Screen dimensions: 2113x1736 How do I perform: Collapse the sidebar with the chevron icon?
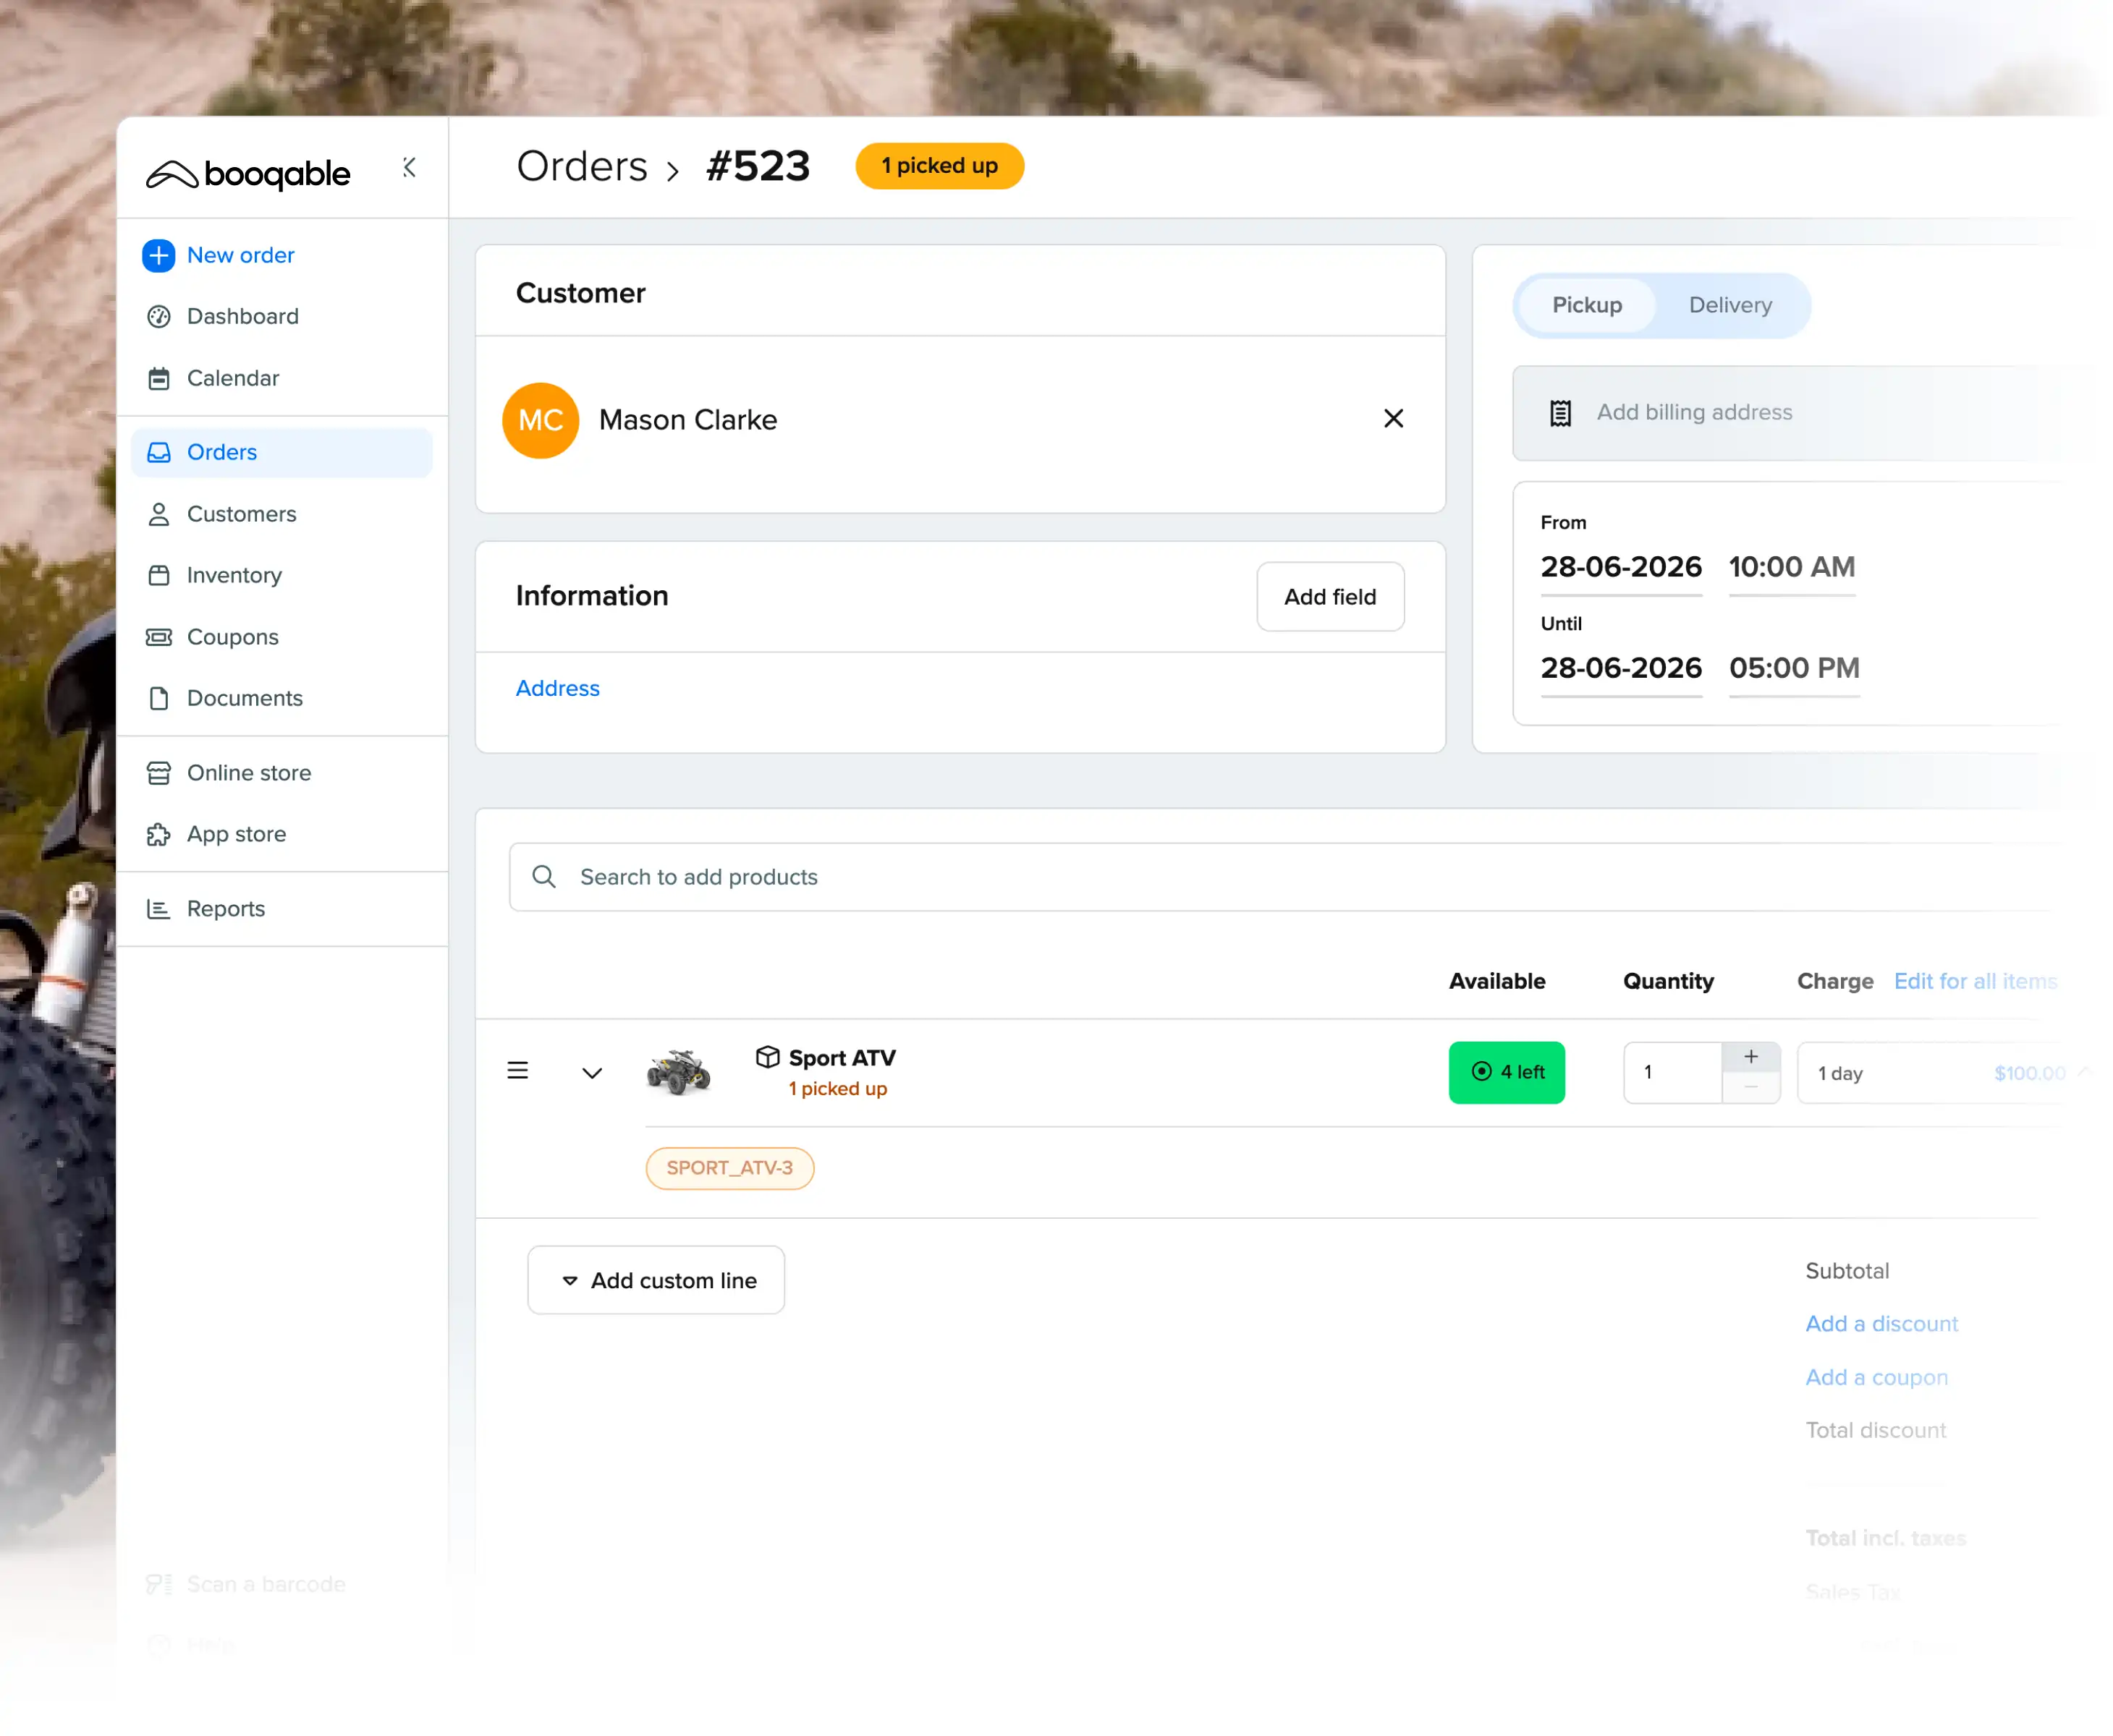[409, 167]
